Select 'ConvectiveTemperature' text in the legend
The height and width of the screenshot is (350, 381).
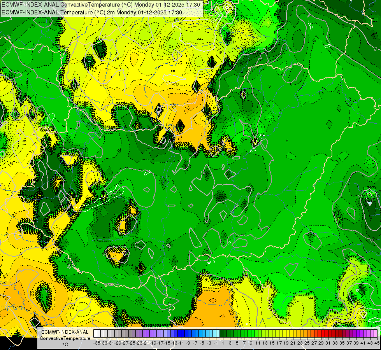click(65, 338)
